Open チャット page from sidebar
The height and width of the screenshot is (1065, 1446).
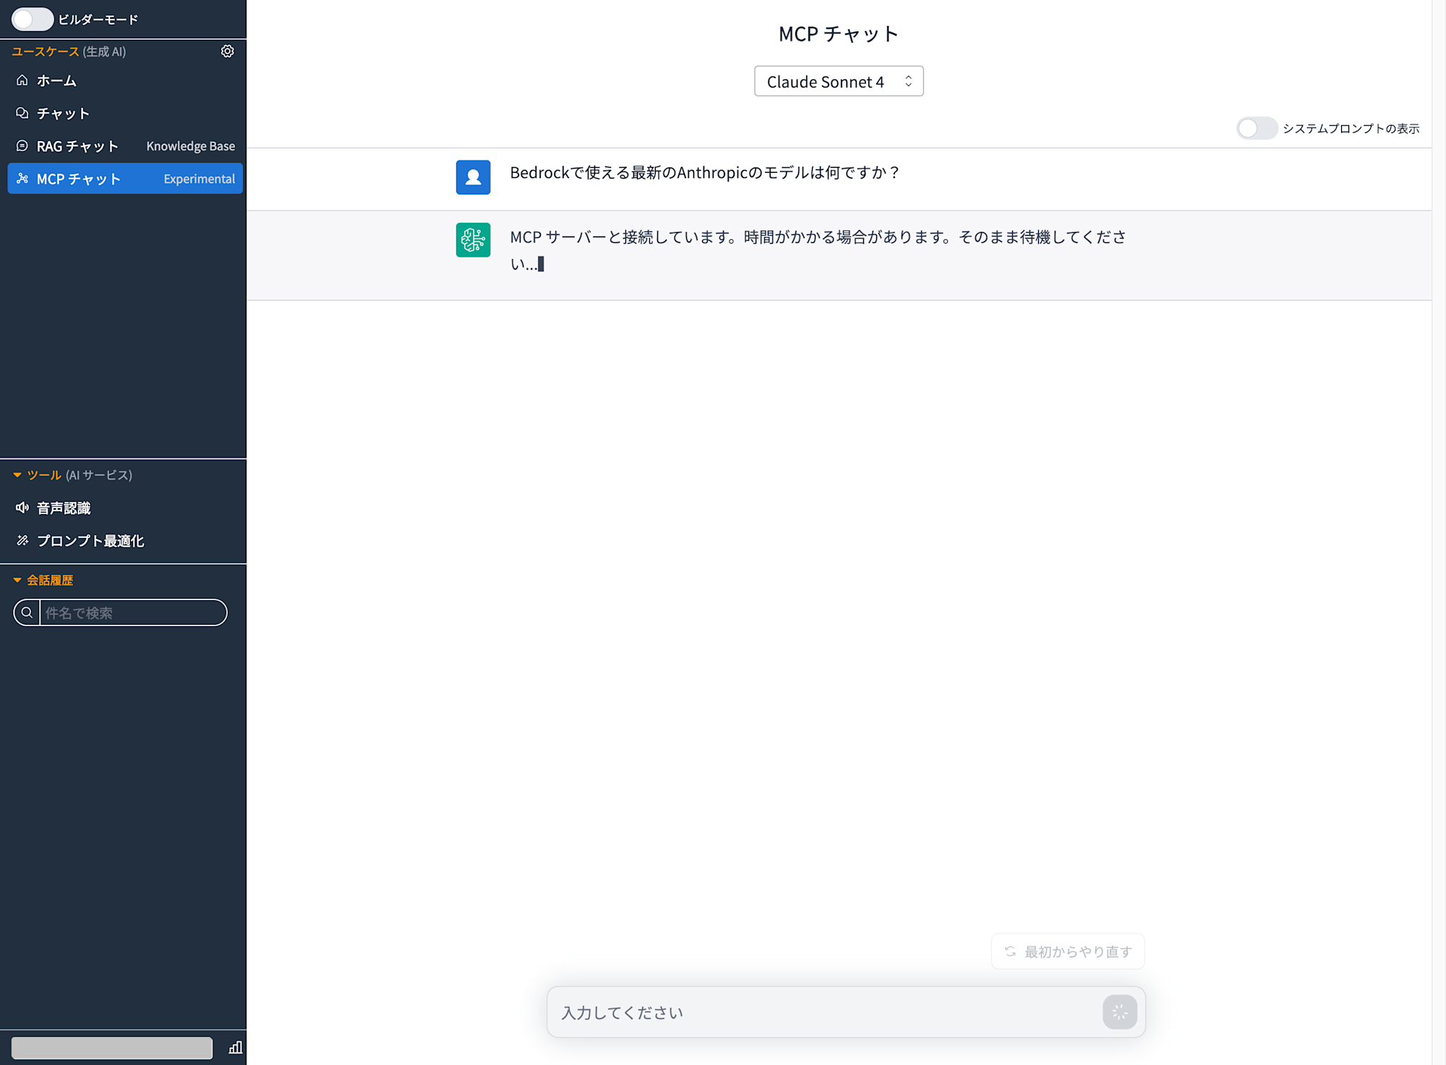[125, 113]
